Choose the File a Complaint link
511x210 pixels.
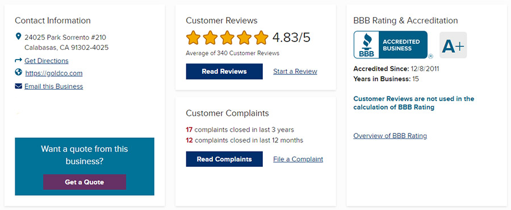pyautogui.click(x=298, y=159)
